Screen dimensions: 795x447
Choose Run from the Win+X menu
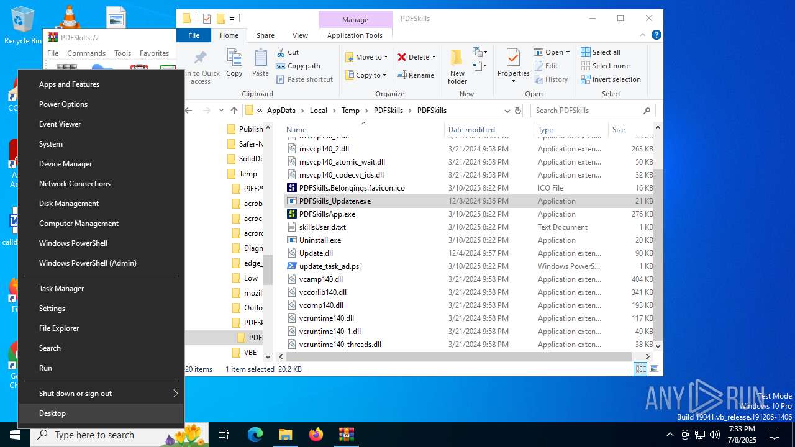102,368
